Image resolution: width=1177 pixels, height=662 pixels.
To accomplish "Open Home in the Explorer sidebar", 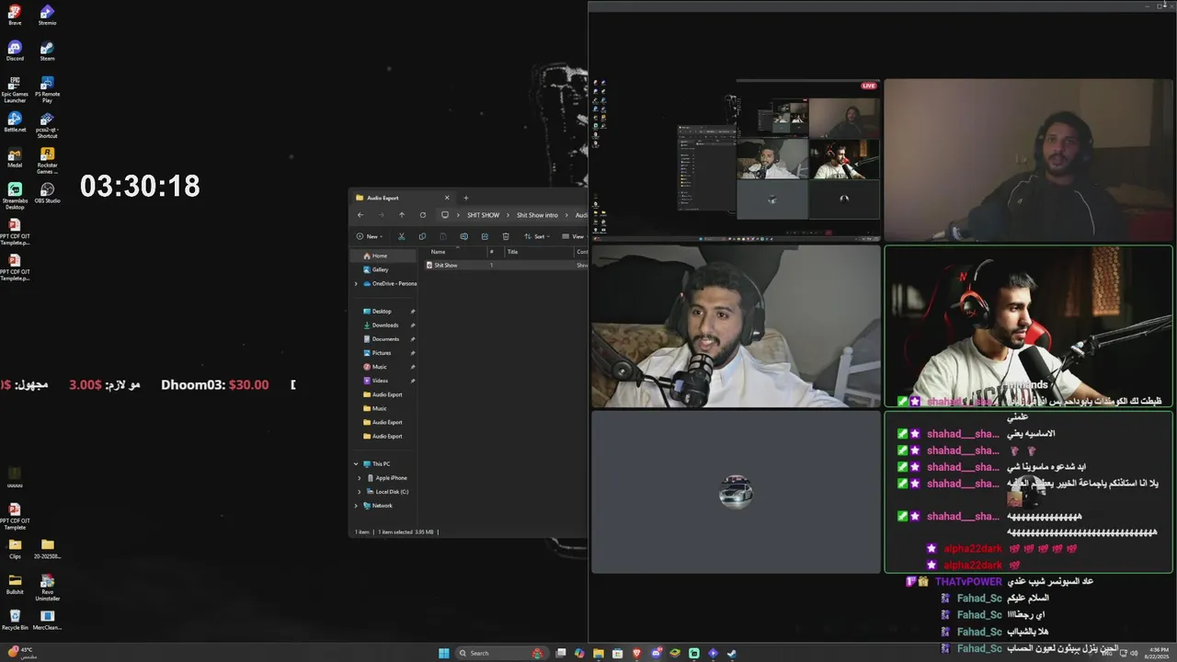I will 383,256.
